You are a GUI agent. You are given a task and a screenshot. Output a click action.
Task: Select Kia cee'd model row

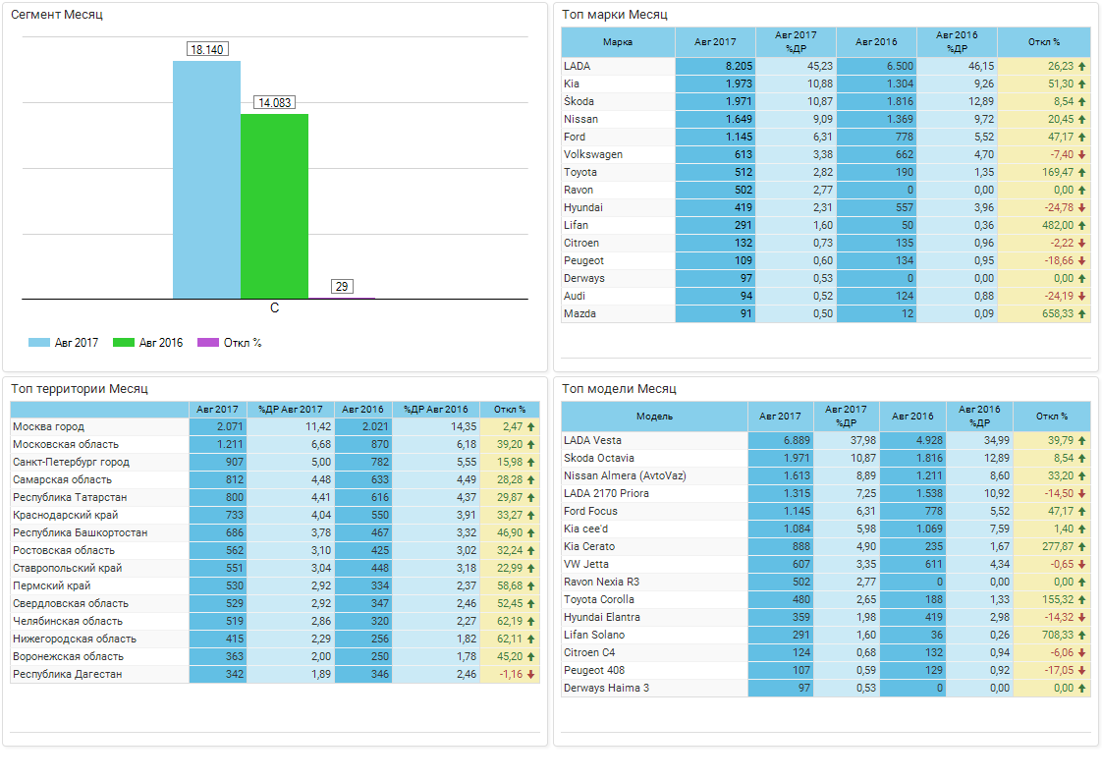click(826, 529)
